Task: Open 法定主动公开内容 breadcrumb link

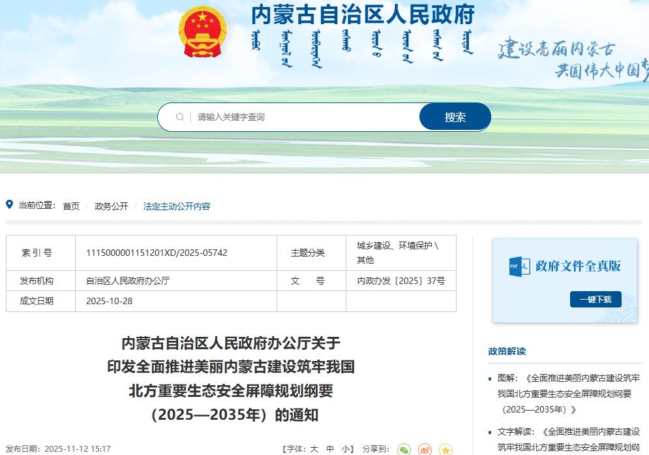Action: [177, 206]
